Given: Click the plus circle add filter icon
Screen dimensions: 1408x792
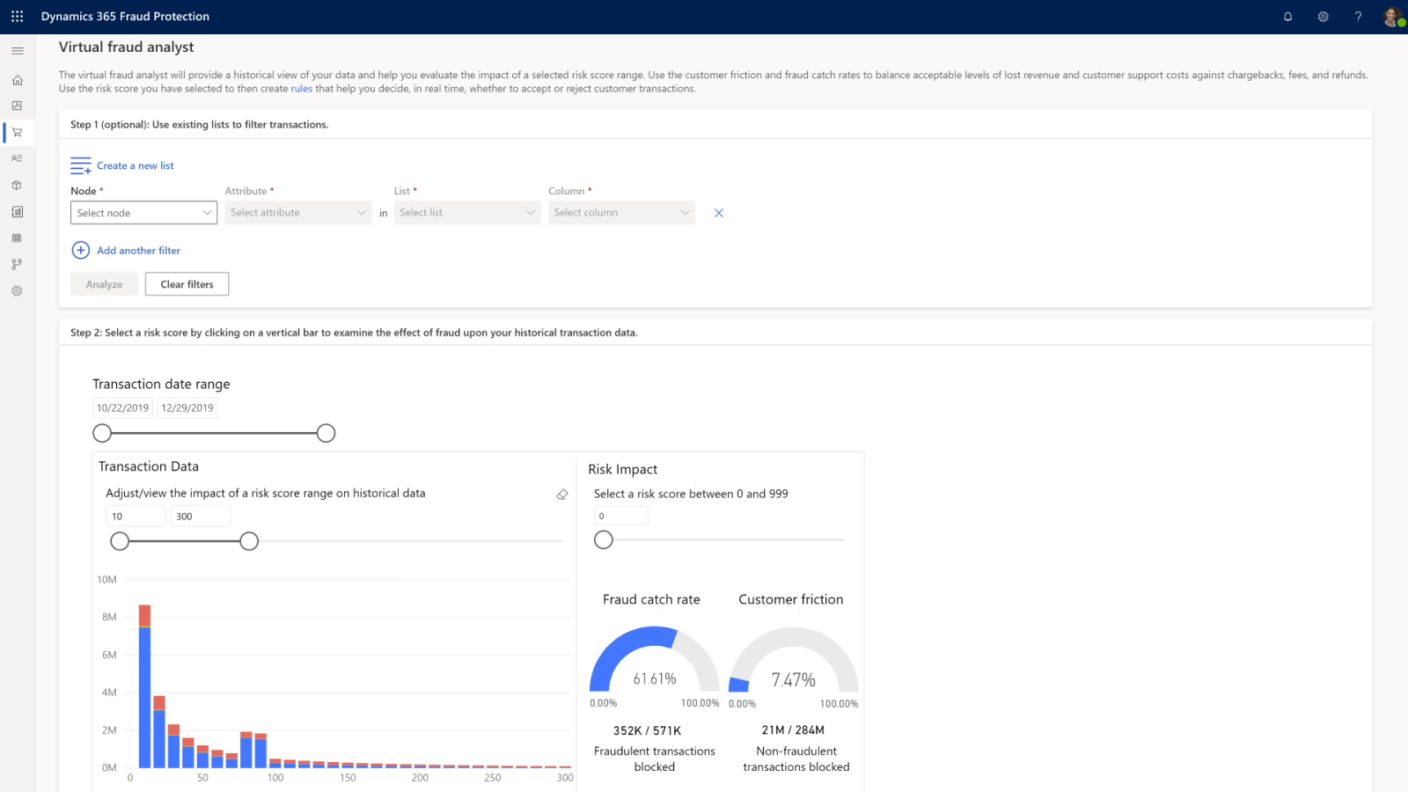Looking at the screenshot, I should pos(81,250).
